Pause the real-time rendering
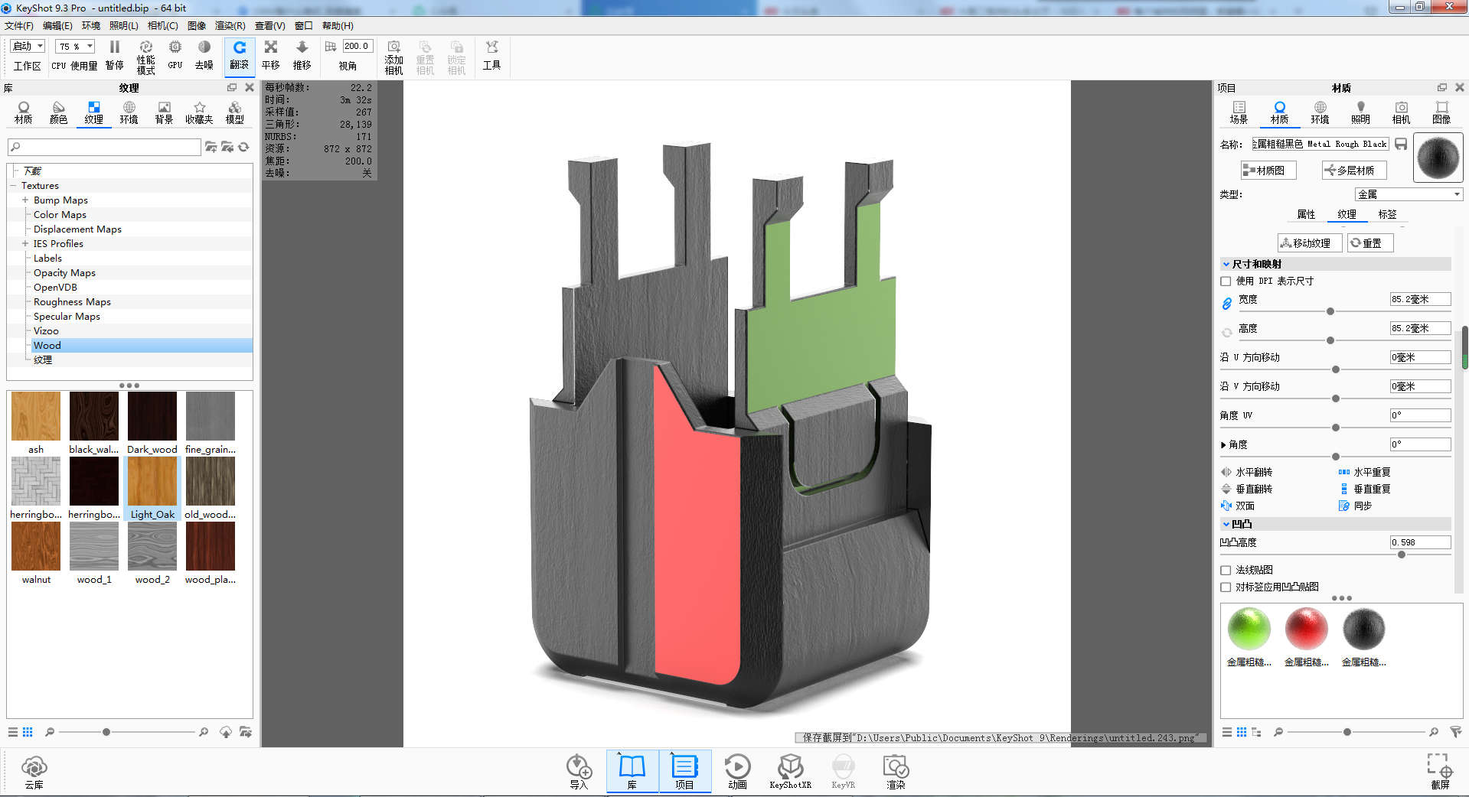 (114, 53)
